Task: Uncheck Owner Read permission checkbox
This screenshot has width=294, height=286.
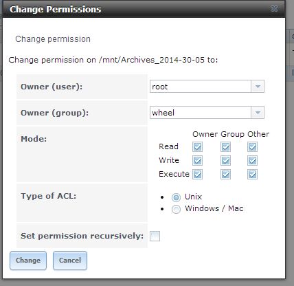Action: point(197,147)
